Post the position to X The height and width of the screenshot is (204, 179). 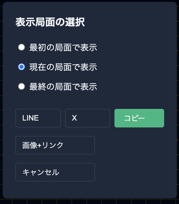(88, 118)
